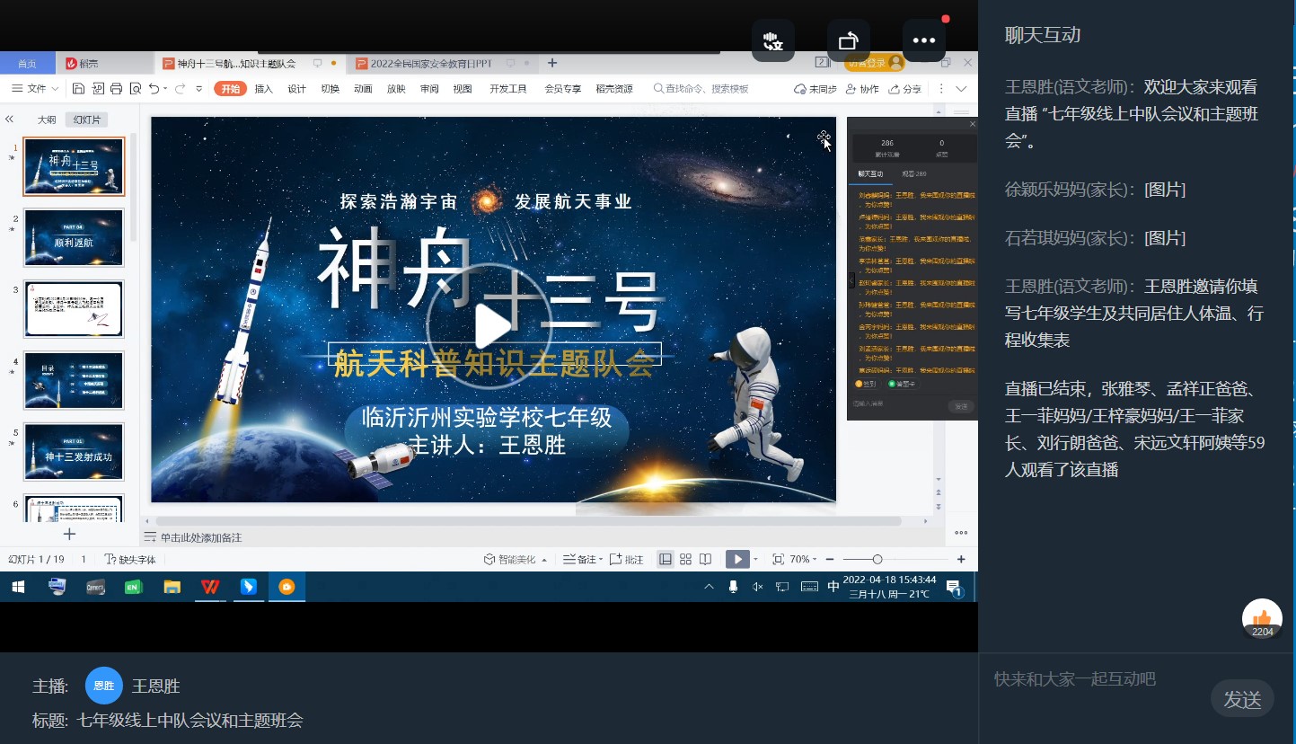The width and height of the screenshot is (1296, 744).
Task: Open the three-dot more options menu
Action: pyautogui.click(x=923, y=40)
